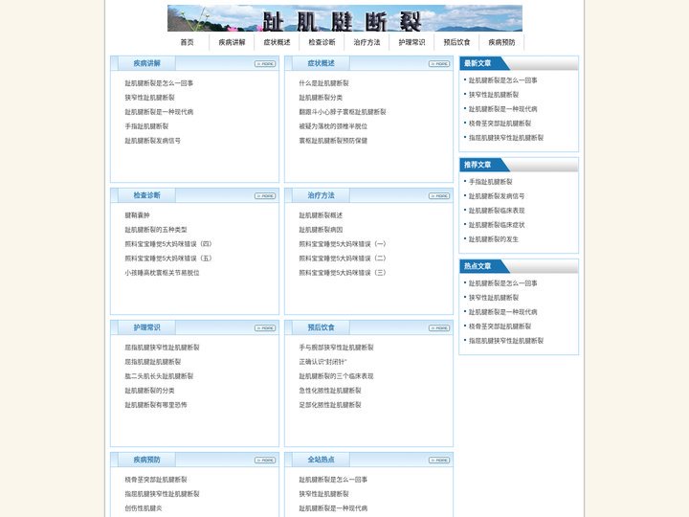
Task: Go to 首页 in navigation bar
Action: point(187,42)
